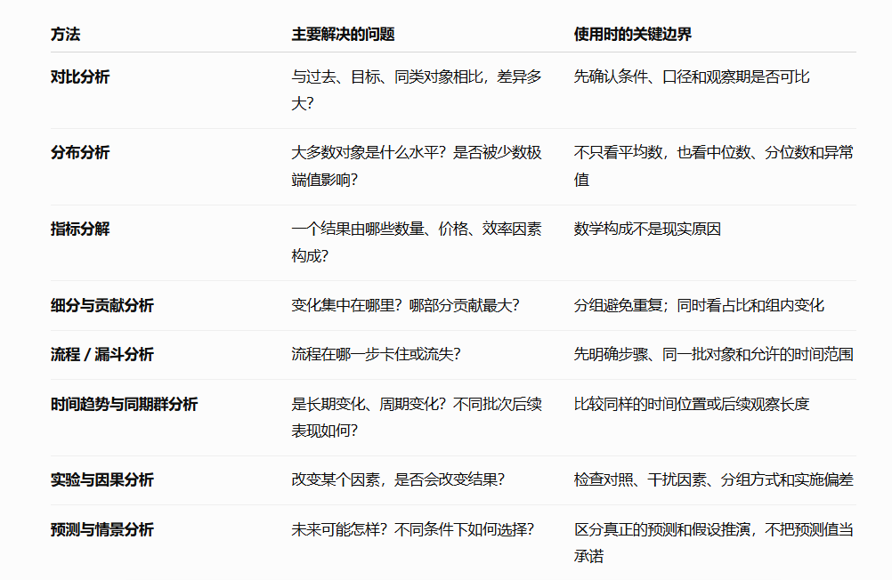Click the text 不只看平均数，也看中位数
The height and width of the screenshot is (580, 892).
pyautogui.click(x=662, y=152)
